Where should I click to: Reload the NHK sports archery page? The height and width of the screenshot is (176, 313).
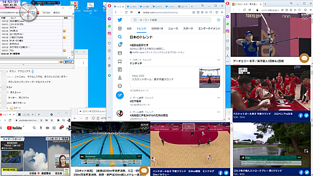pyautogui.click(x=244, y=10)
